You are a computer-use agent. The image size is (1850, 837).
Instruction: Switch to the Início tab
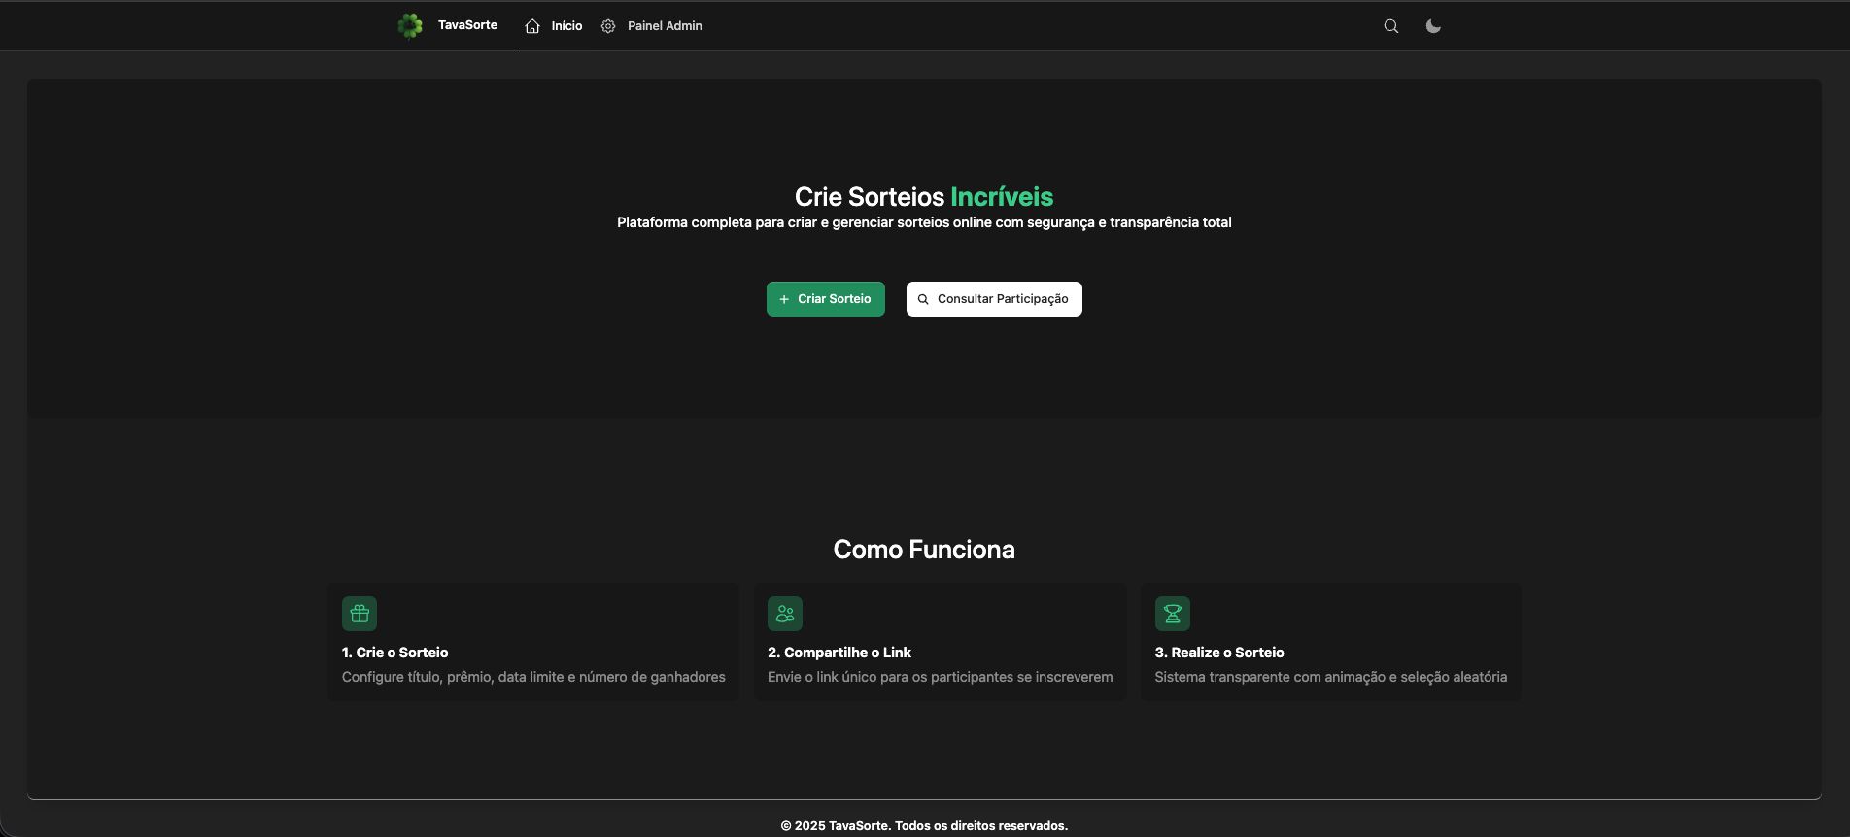tap(566, 26)
